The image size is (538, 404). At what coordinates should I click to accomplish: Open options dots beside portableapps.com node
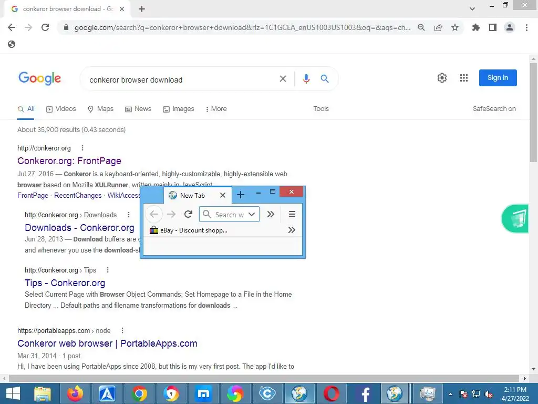[122, 330]
